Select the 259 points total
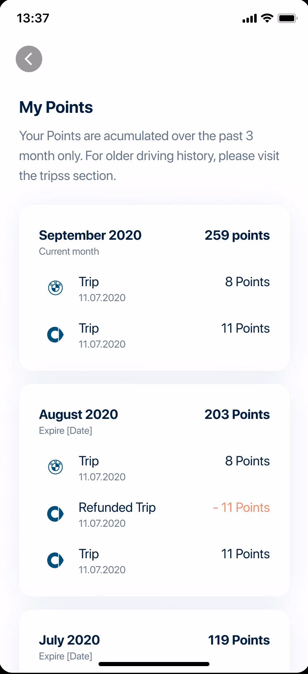This screenshot has width=308, height=674. tap(237, 235)
